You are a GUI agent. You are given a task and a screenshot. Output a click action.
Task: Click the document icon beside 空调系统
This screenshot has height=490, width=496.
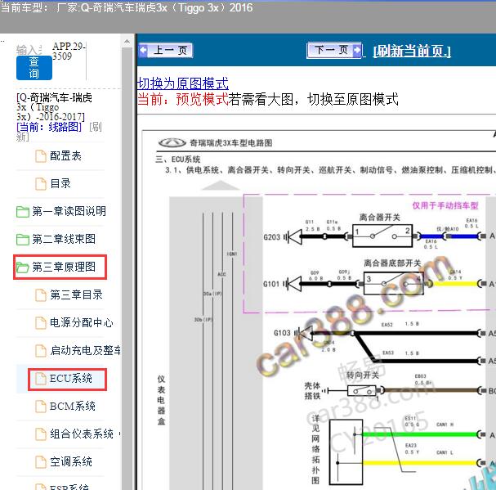(x=41, y=462)
